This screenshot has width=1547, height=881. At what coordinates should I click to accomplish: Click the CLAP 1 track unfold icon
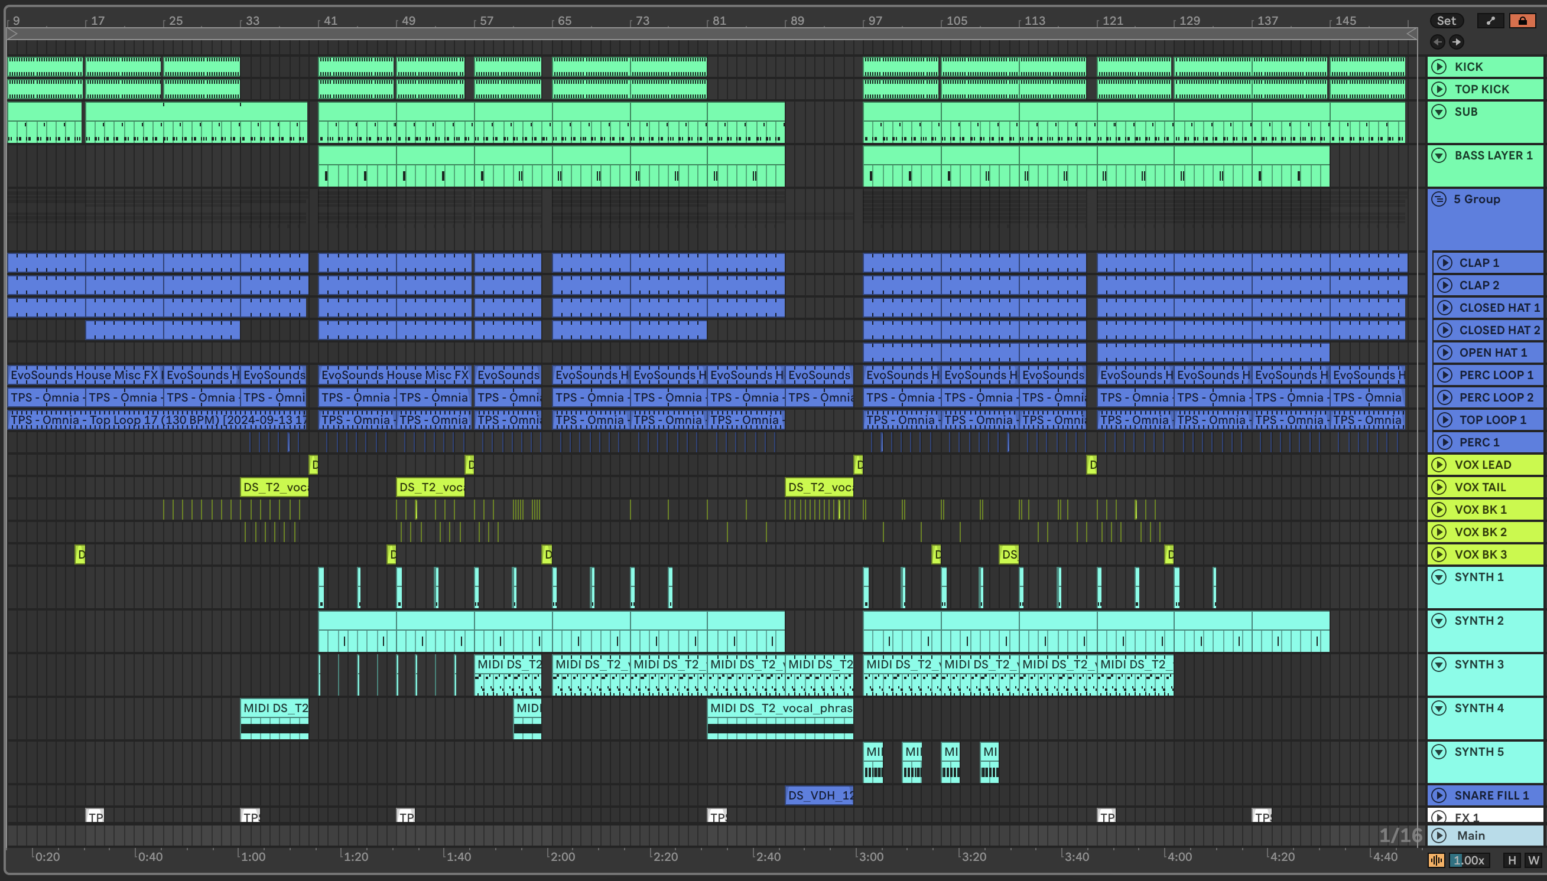coord(1445,263)
